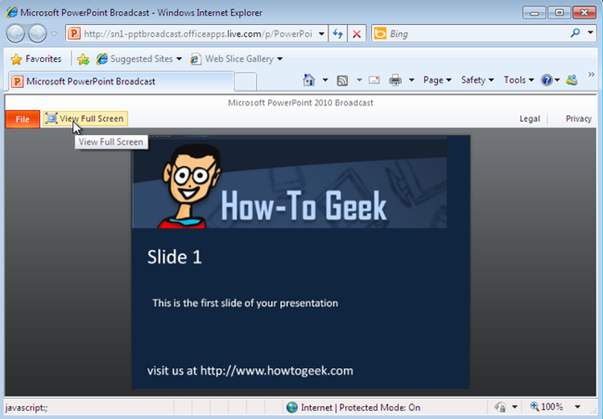Expand the zoom level dropdown arrow
This screenshot has height=419, width=603.
577,407
